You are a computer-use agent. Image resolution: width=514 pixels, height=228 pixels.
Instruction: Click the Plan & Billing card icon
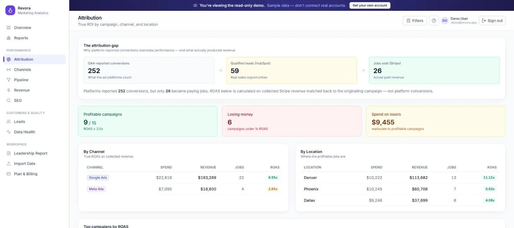(x=9, y=174)
